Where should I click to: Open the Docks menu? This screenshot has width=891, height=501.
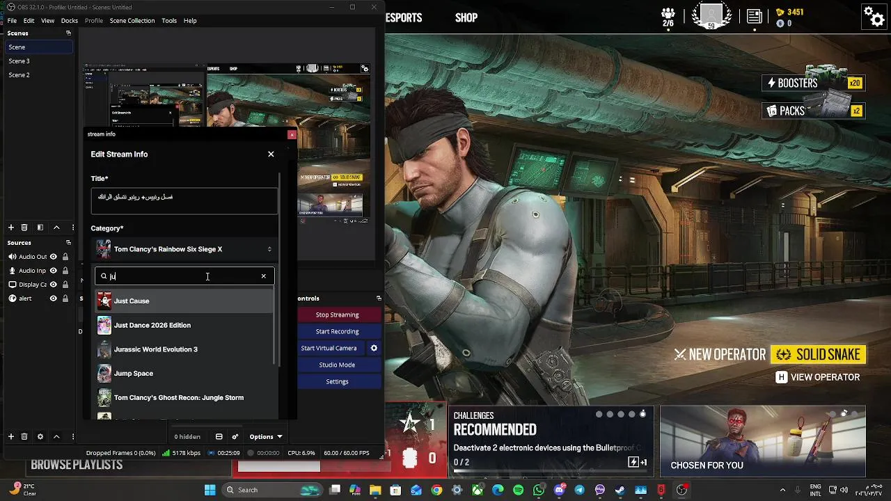[70, 21]
